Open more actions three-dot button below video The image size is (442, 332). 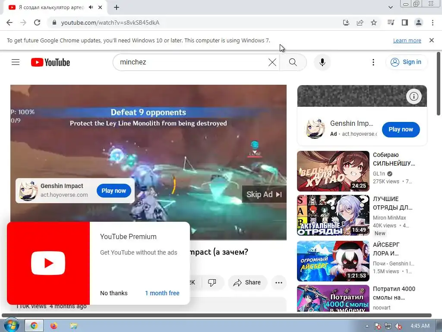279,282
